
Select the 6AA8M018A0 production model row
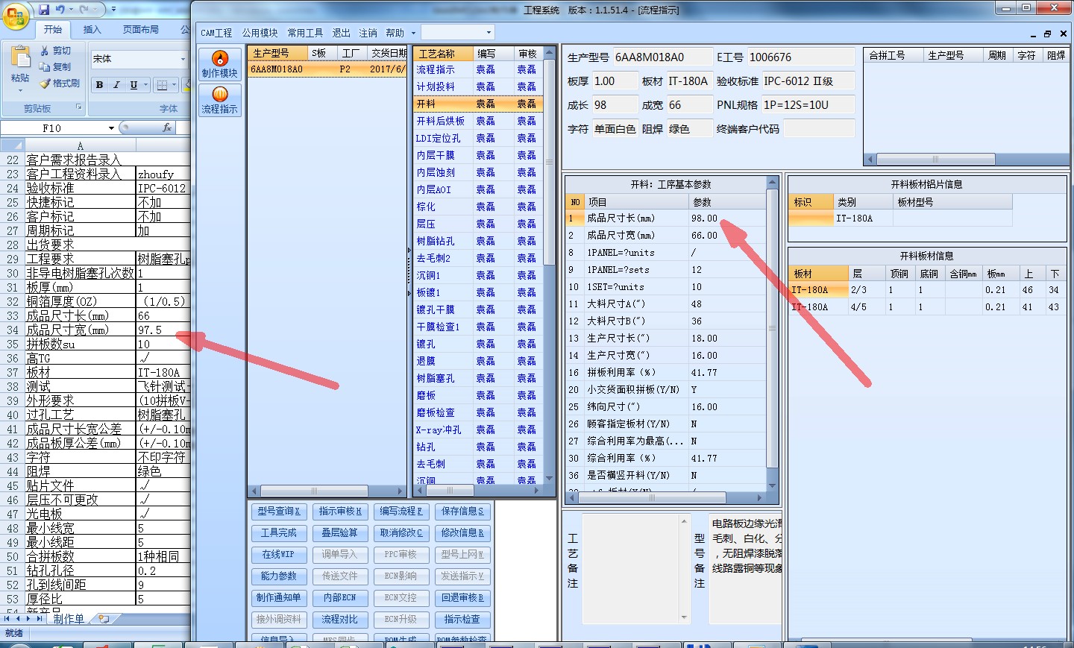click(x=327, y=69)
